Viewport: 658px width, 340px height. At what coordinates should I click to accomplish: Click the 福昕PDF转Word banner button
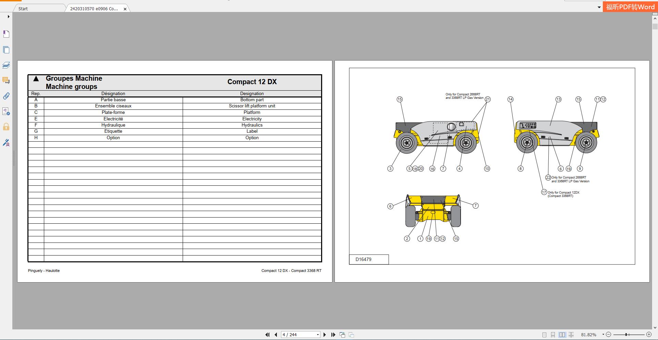pos(630,7)
